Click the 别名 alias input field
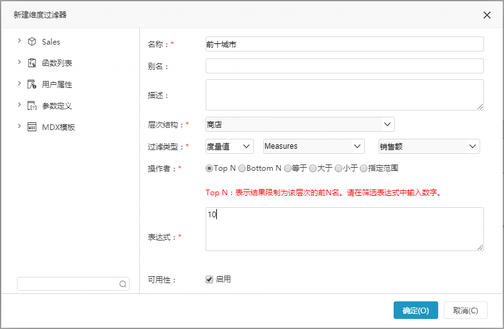 (345, 66)
